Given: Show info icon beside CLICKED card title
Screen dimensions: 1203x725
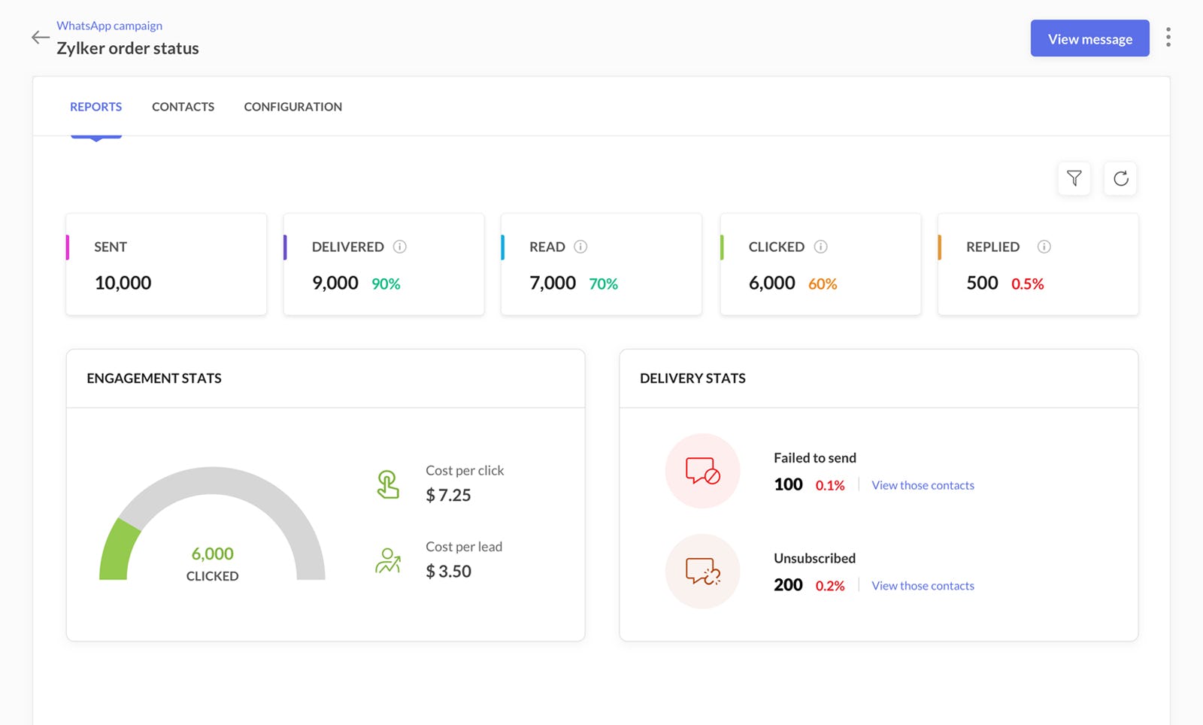Looking at the screenshot, I should [821, 247].
